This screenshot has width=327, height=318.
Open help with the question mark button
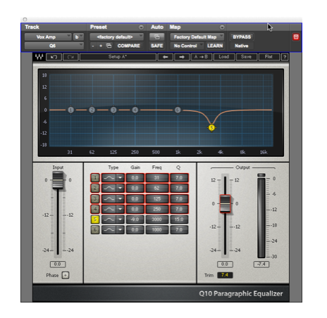(285, 57)
